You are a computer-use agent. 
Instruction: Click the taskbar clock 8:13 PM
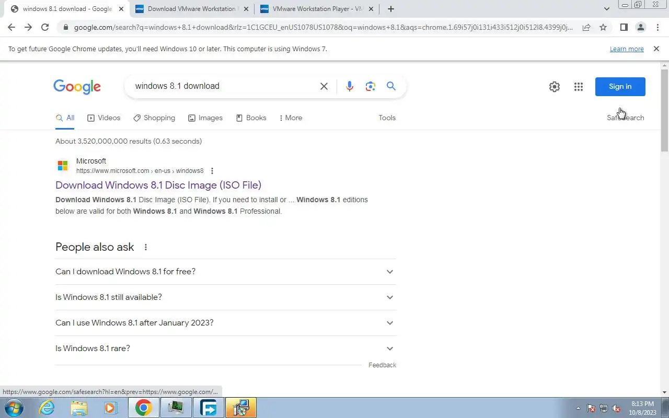pos(642,404)
